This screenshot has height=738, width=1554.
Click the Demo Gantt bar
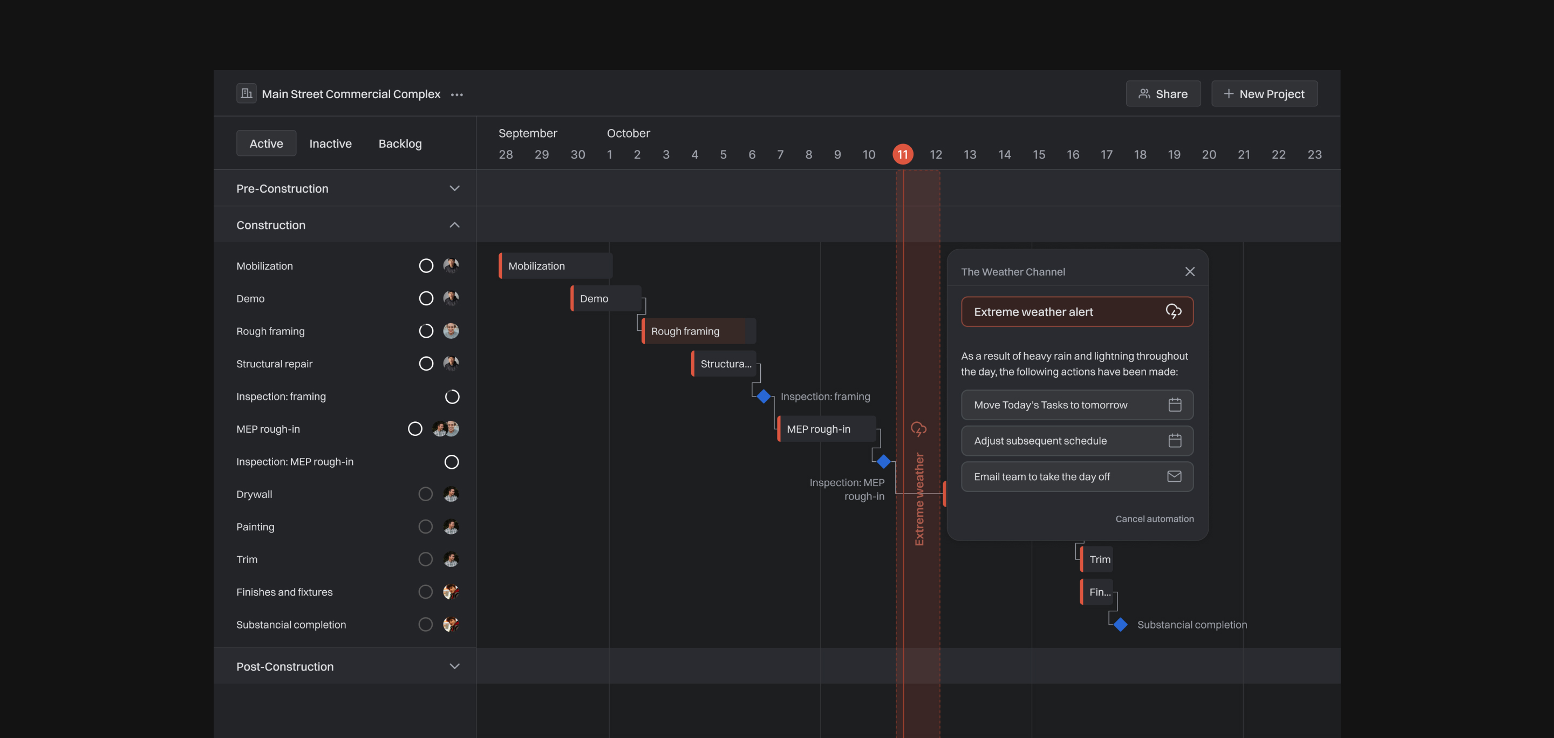tap(605, 298)
